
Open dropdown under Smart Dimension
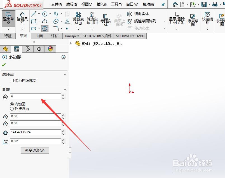pos(22,29)
